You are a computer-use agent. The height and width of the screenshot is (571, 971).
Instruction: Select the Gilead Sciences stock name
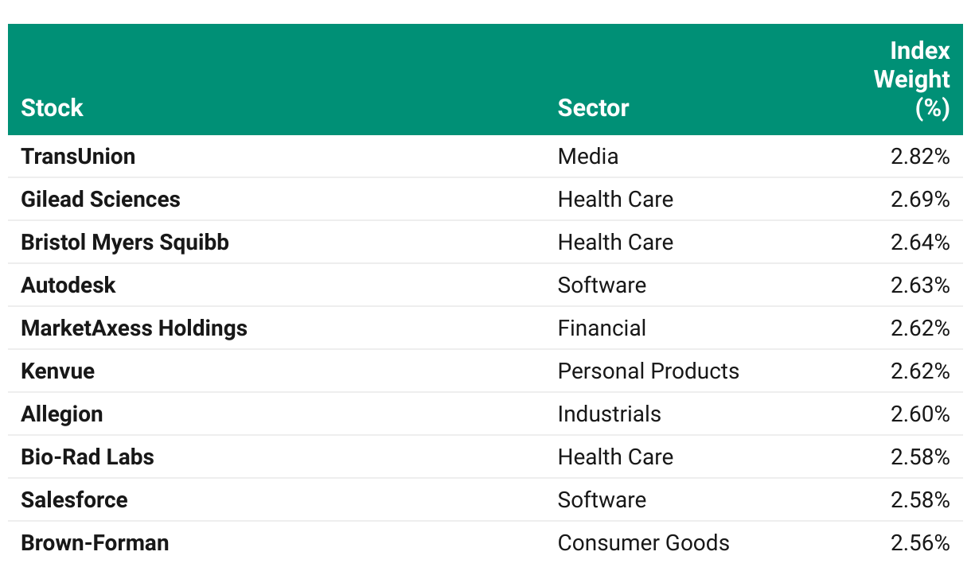(100, 199)
